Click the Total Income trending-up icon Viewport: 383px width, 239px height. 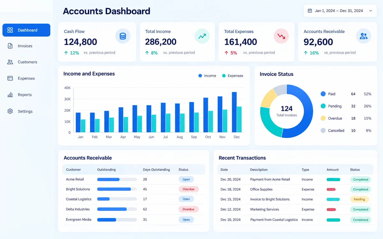[x=202, y=36]
